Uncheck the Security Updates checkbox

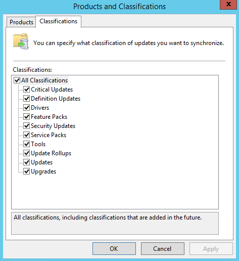(26, 126)
